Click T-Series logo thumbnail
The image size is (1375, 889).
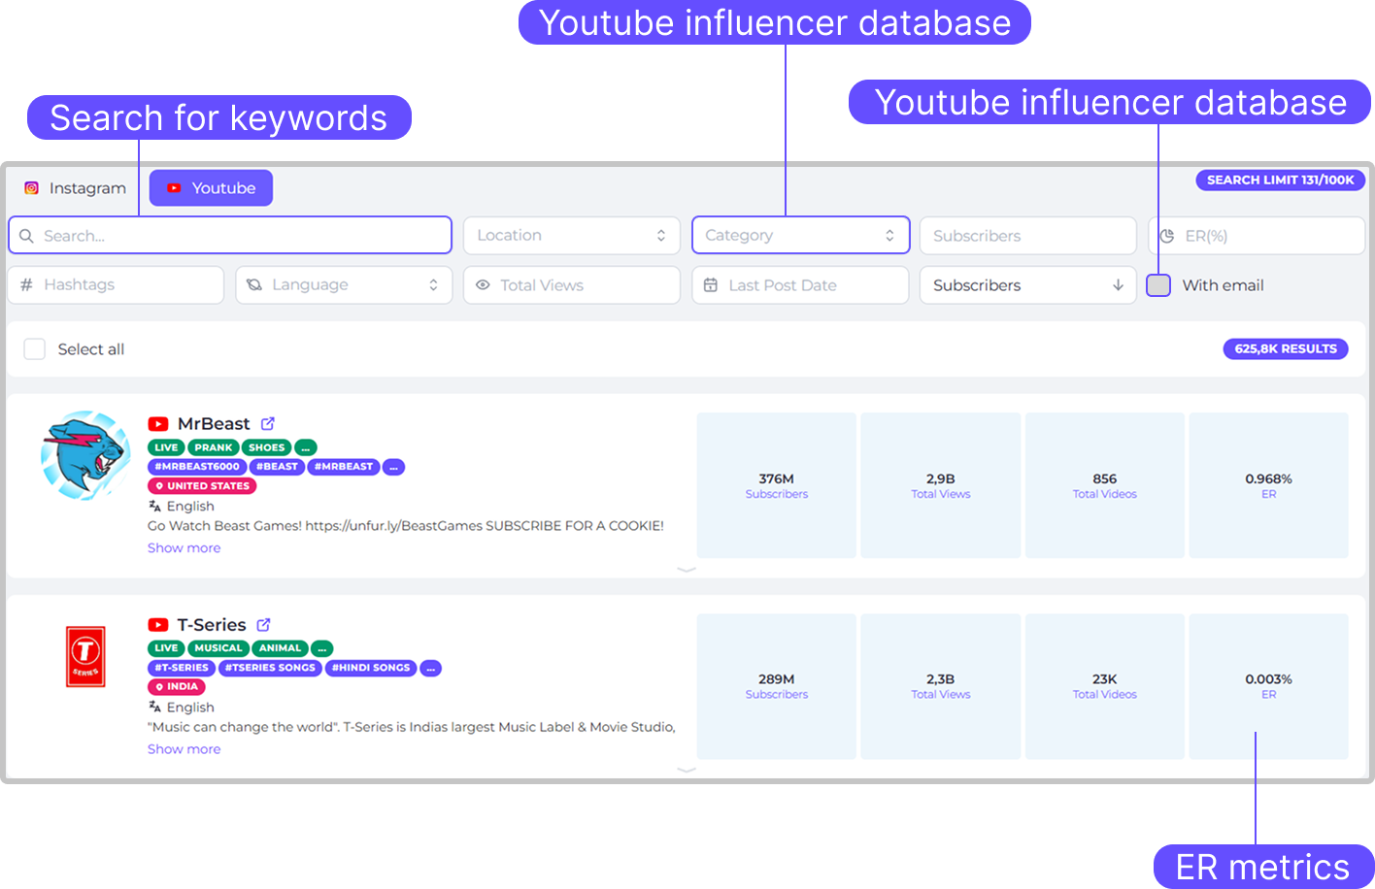[x=85, y=656]
